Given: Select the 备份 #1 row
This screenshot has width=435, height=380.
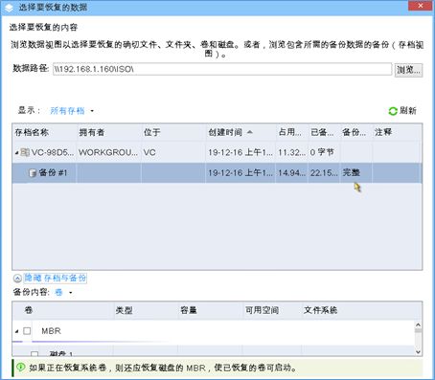Looking at the screenshot, I should tap(217, 173).
